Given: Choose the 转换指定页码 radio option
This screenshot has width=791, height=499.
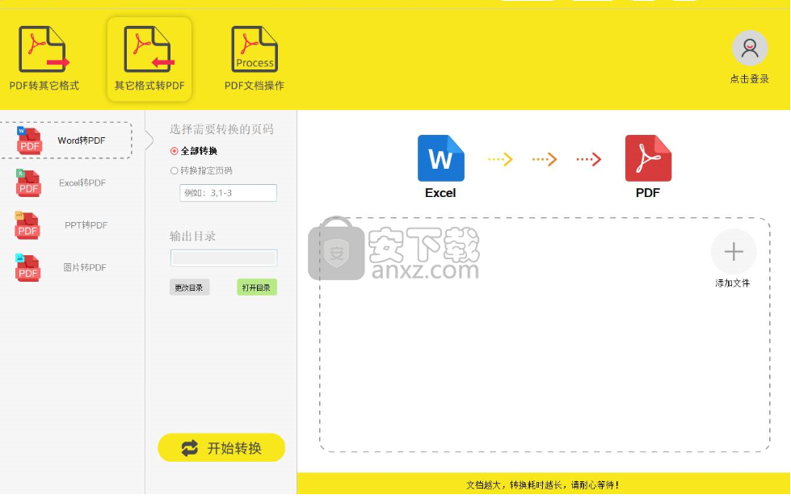Looking at the screenshot, I should click(x=202, y=171).
